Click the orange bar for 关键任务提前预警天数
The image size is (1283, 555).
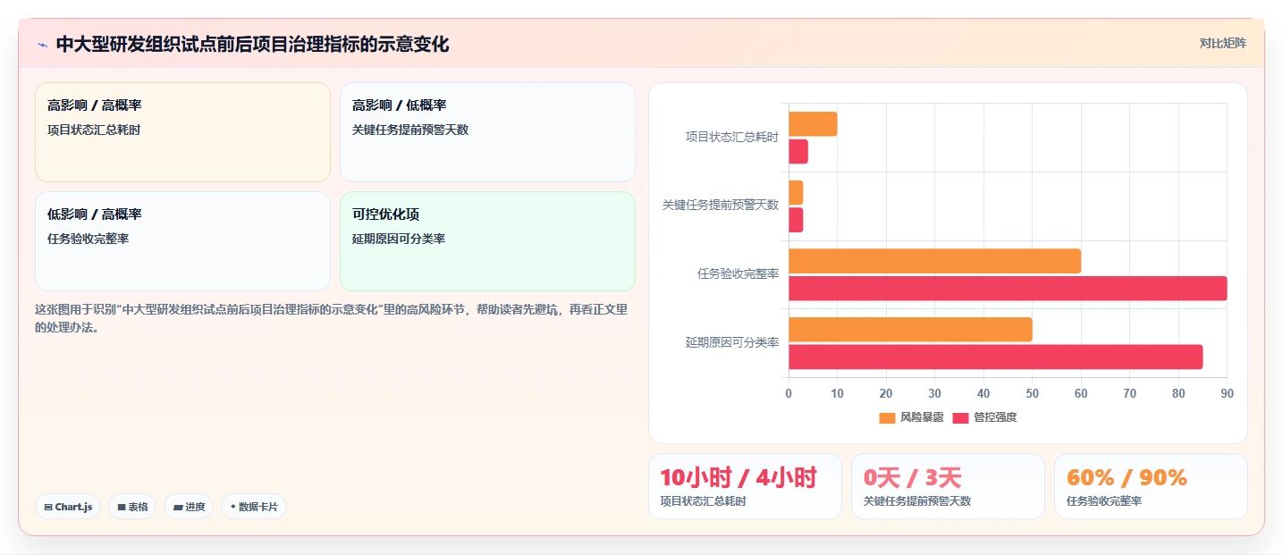[x=796, y=193]
